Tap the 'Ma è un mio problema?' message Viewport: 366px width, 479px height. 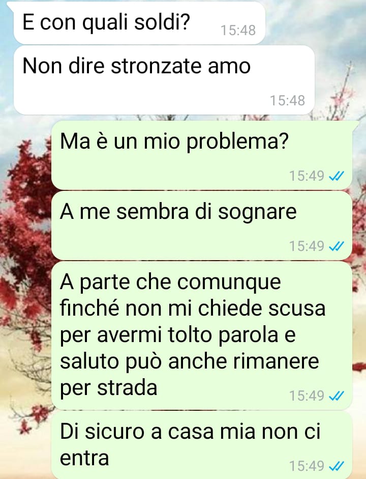click(202, 155)
